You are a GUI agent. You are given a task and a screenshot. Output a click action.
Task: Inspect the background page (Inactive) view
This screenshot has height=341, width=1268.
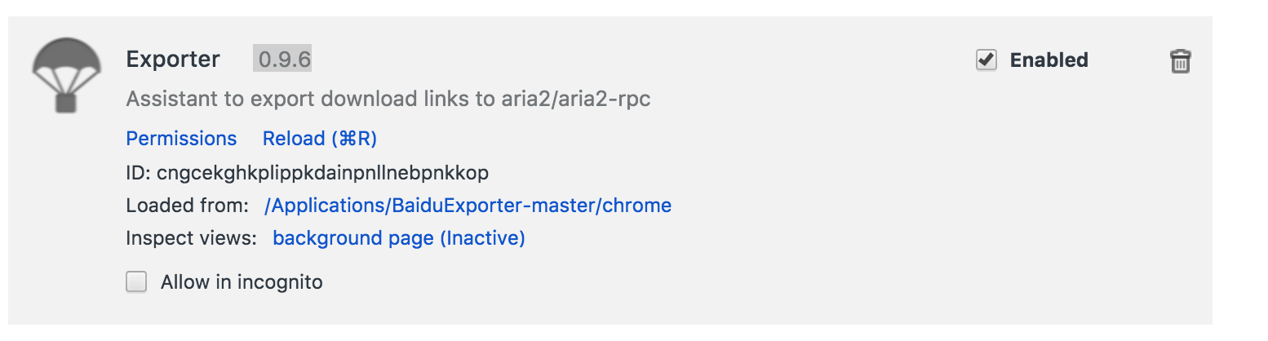click(x=399, y=238)
